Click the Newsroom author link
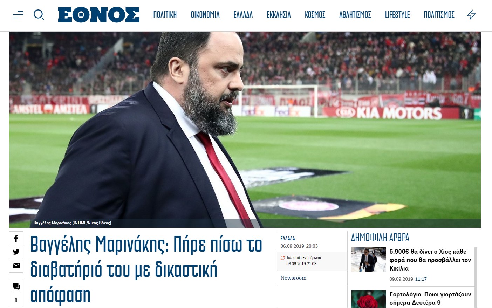The image size is (492, 308). tap(293, 278)
